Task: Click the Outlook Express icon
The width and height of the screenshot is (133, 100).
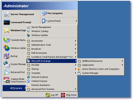Action: pos(28,81)
